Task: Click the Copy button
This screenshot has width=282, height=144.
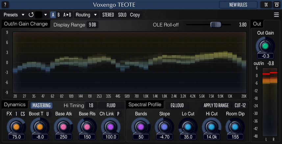Action: (135, 15)
